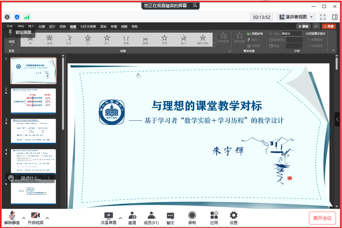Image resolution: width=342 pixels, height=228 pixels.
Task: Turn on camera with 开启视频
Action: point(35,218)
